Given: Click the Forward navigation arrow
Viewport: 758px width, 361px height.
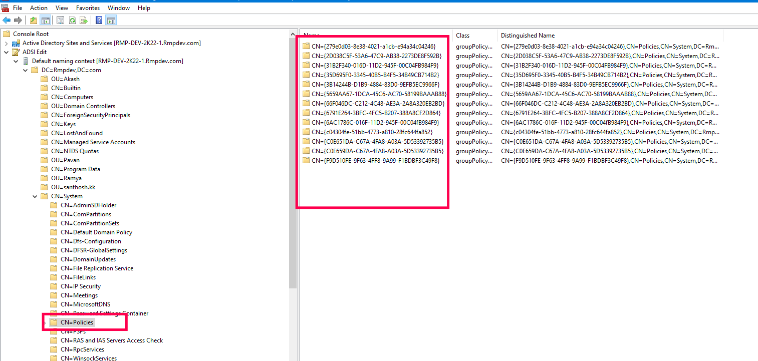Looking at the screenshot, I should 18,20.
